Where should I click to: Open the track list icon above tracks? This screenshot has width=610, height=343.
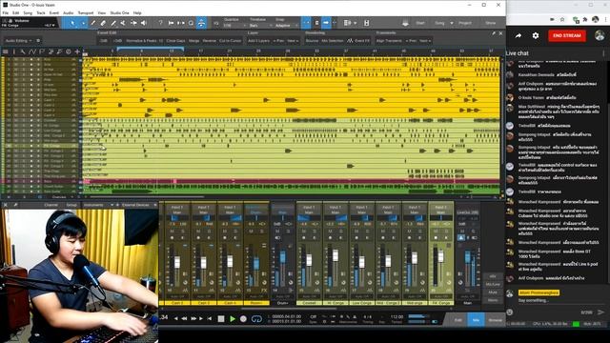pyautogui.click(x=6, y=51)
